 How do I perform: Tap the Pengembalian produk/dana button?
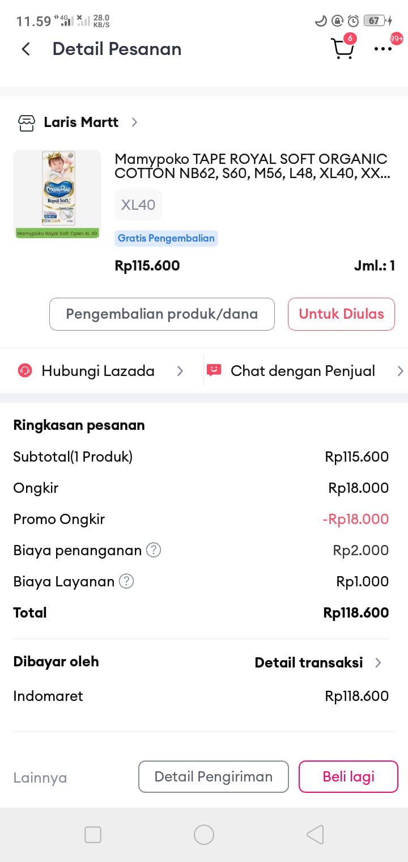(x=162, y=314)
